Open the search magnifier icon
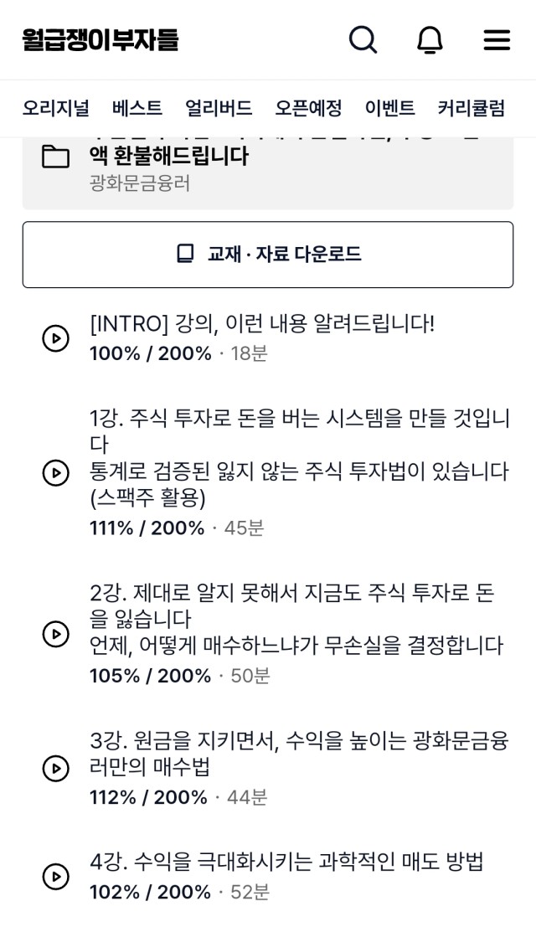Image resolution: width=536 pixels, height=932 pixels. pyautogui.click(x=363, y=39)
